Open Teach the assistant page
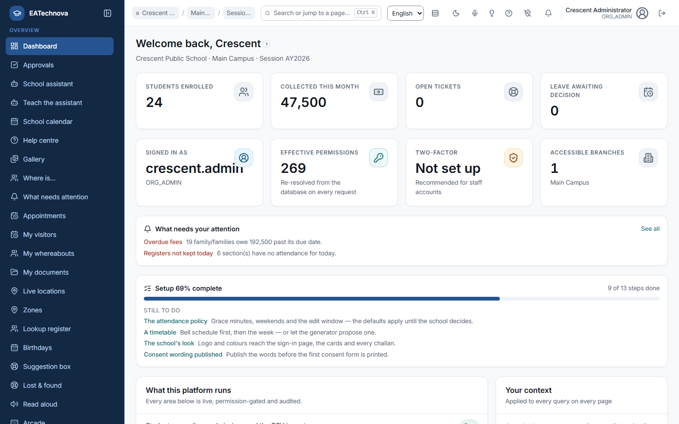Viewport: 679px width, 424px height. 59,103
